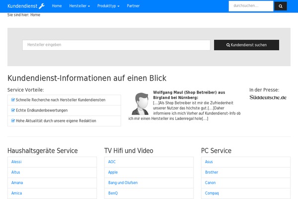Open the Apple link
The image size is (298, 199).
coord(113,172)
